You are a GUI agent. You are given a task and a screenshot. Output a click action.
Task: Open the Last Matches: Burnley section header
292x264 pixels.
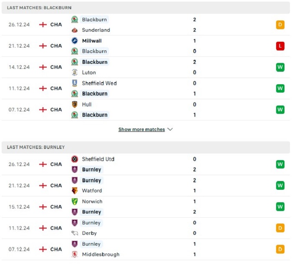(146, 147)
